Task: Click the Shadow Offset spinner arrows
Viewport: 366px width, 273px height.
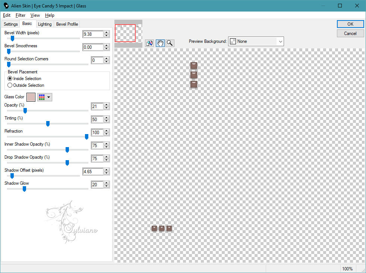Action: [107, 172]
